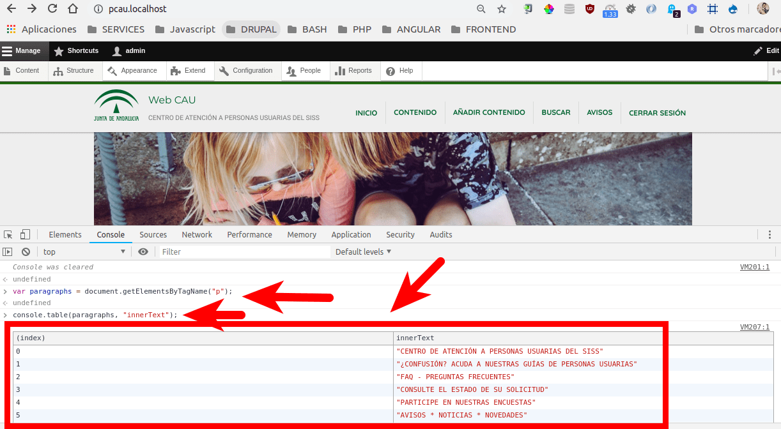The width and height of the screenshot is (781, 429).
Task: Open the uBlock Origin extension
Action: 589,9
